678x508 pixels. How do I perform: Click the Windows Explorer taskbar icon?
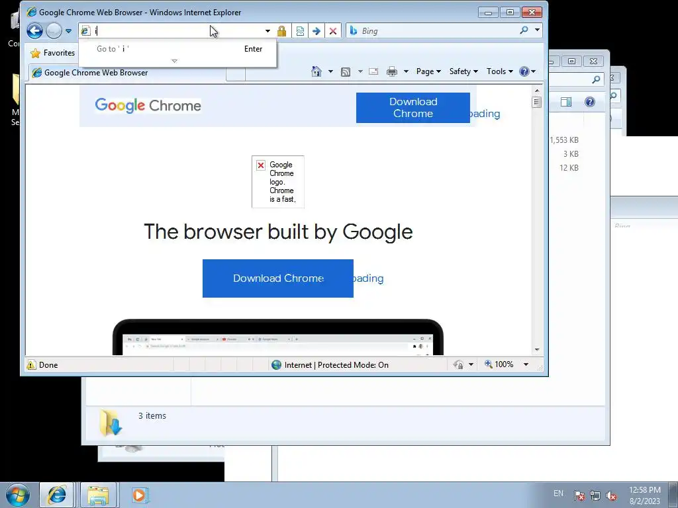pyautogui.click(x=98, y=495)
